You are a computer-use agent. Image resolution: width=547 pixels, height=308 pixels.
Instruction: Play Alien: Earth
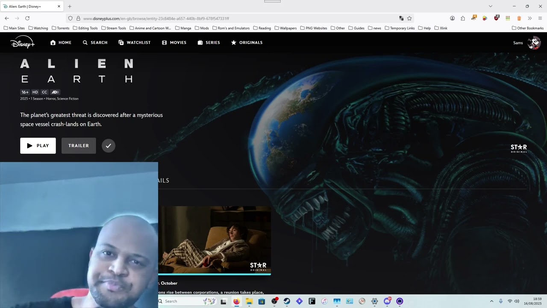pos(38,145)
